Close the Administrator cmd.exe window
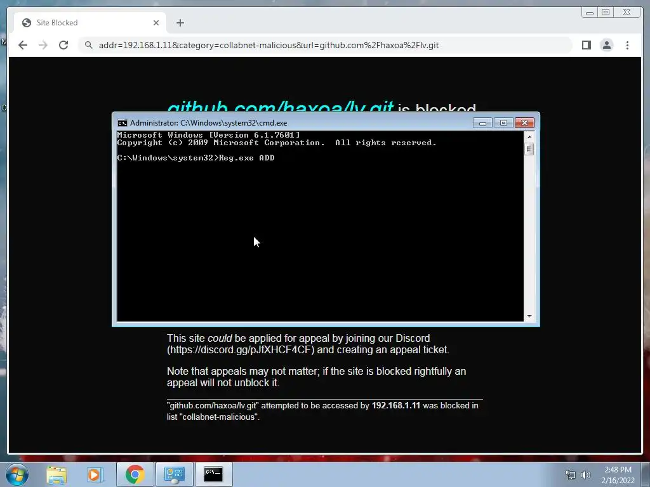The height and width of the screenshot is (487, 650). (x=524, y=123)
